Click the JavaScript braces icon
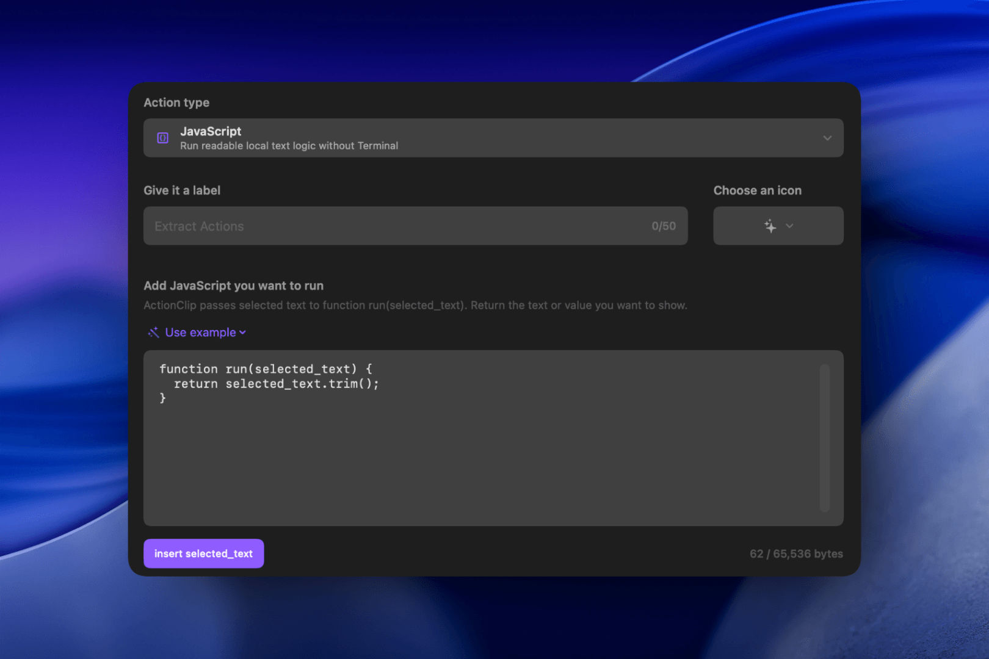The image size is (989, 659). tap(163, 138)
